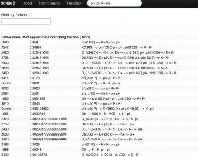The height and width of the screenshot is (157, 198).
Task: Sort by Father mass, MeV column
Action: point(15,37)
